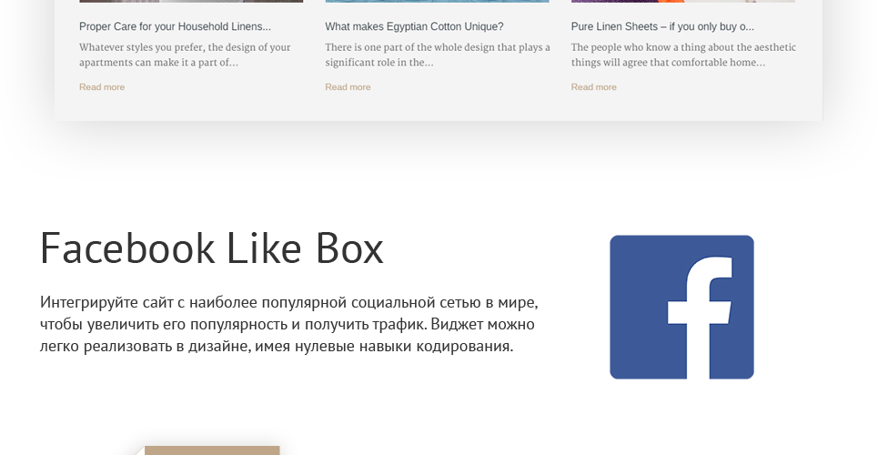Click the paragraph starting 'Интегрируйте сайт'
This screenshot has width=878, height=455.
(289, 324)
